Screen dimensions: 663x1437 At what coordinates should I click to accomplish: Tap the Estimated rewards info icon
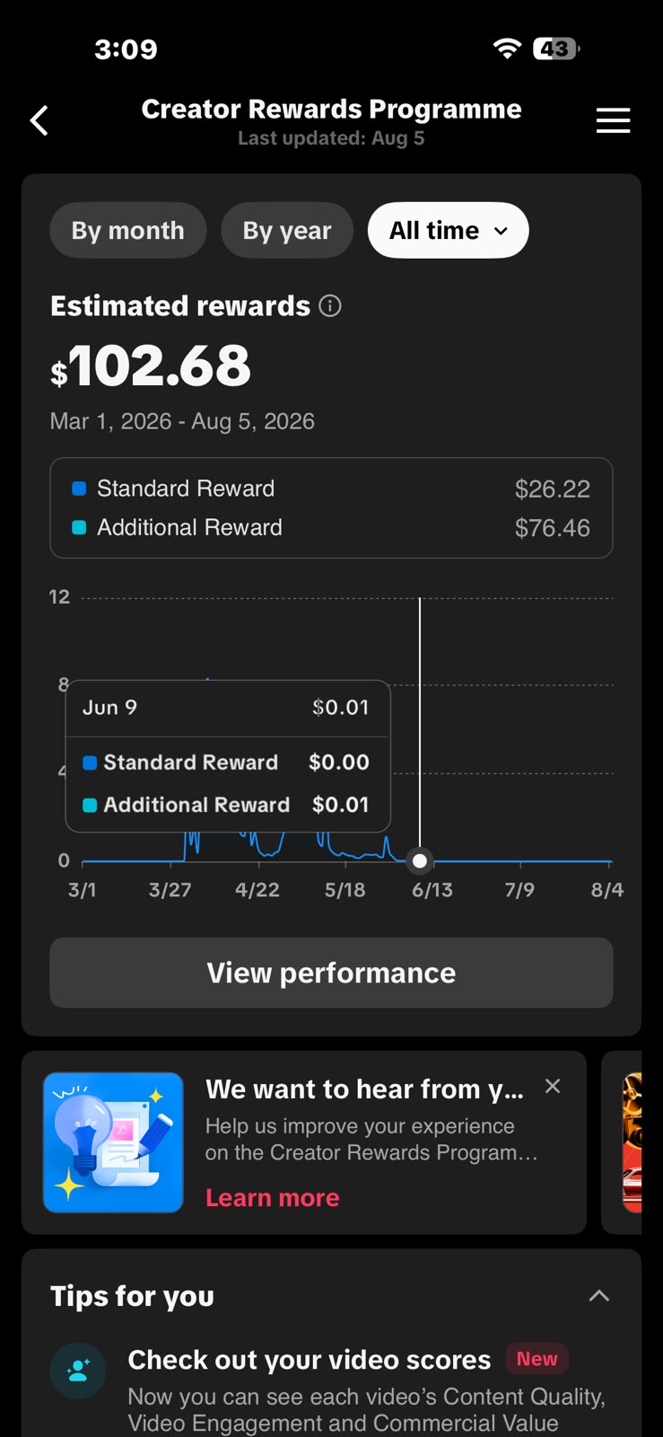[330, 306]
